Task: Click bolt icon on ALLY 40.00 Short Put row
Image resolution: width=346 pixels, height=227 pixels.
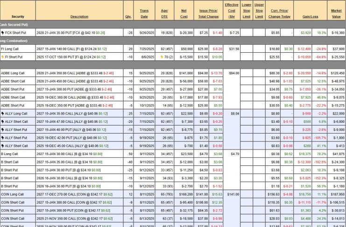Action: [x=3, y=129]
